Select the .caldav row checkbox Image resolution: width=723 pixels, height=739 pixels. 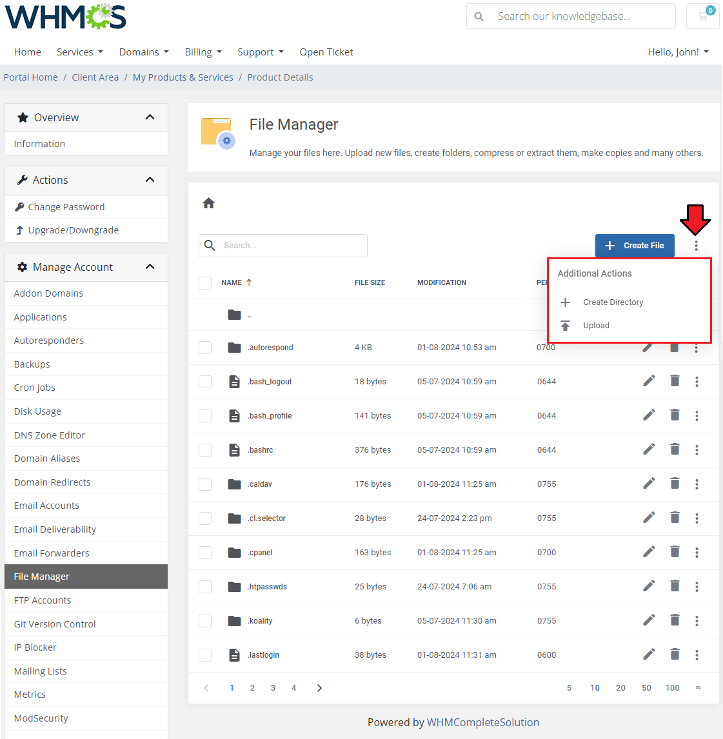(x=205, y=484)
